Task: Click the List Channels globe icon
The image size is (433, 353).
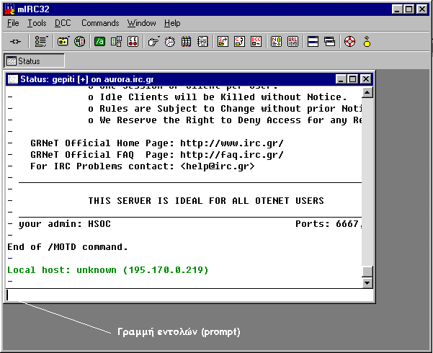Action: tap(79, 42)
